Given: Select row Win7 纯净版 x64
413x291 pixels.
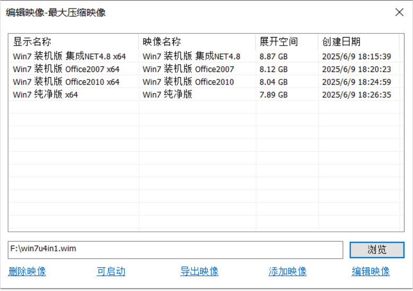Looking at the screenshot, I should [206, 94].
